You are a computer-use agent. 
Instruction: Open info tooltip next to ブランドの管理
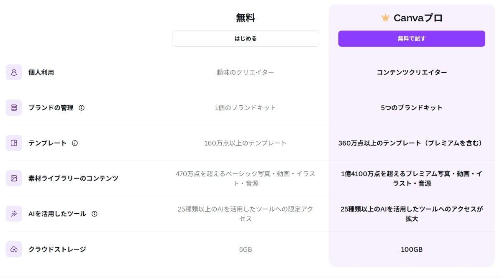pos(82,108)
